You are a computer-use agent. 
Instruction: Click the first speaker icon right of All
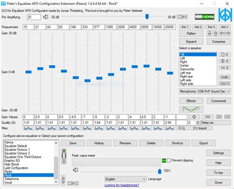(225, 54)
